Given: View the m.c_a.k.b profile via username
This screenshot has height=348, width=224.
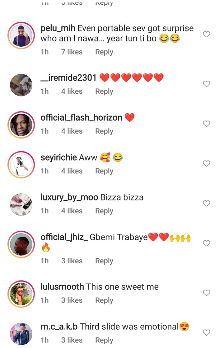Looking at the screenshot, I should (59, 327).
